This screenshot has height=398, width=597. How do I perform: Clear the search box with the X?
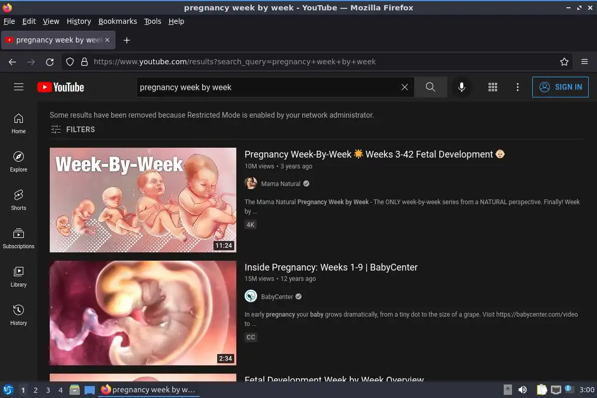405,87
